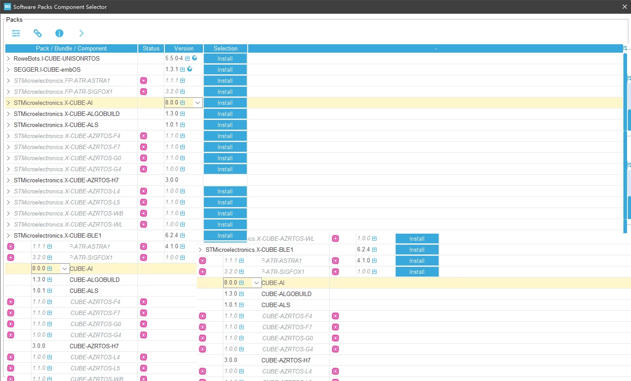This screenshot has width=631, height=381.
Task: Click Install for STMicroelectronics.X-CUBE-AZRTOS-G0
Action: click(225, 158)
